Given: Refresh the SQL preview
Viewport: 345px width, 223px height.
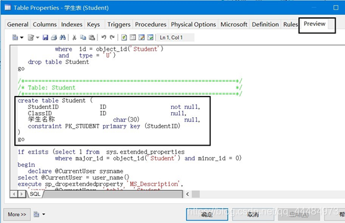Looking at the screenshot, I should click(124, 38).
